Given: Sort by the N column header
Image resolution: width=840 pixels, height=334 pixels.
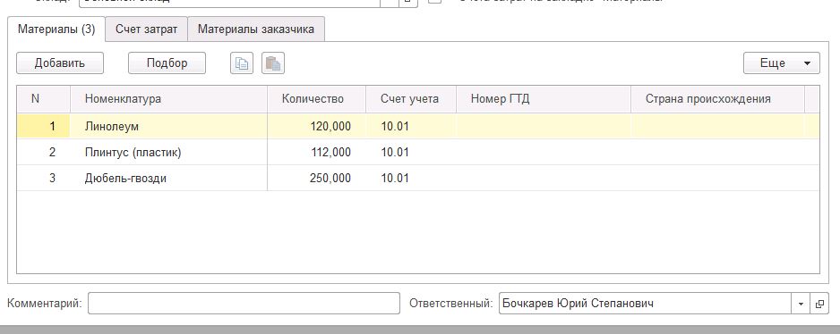Looking at the screenshot, I should 43,99.
